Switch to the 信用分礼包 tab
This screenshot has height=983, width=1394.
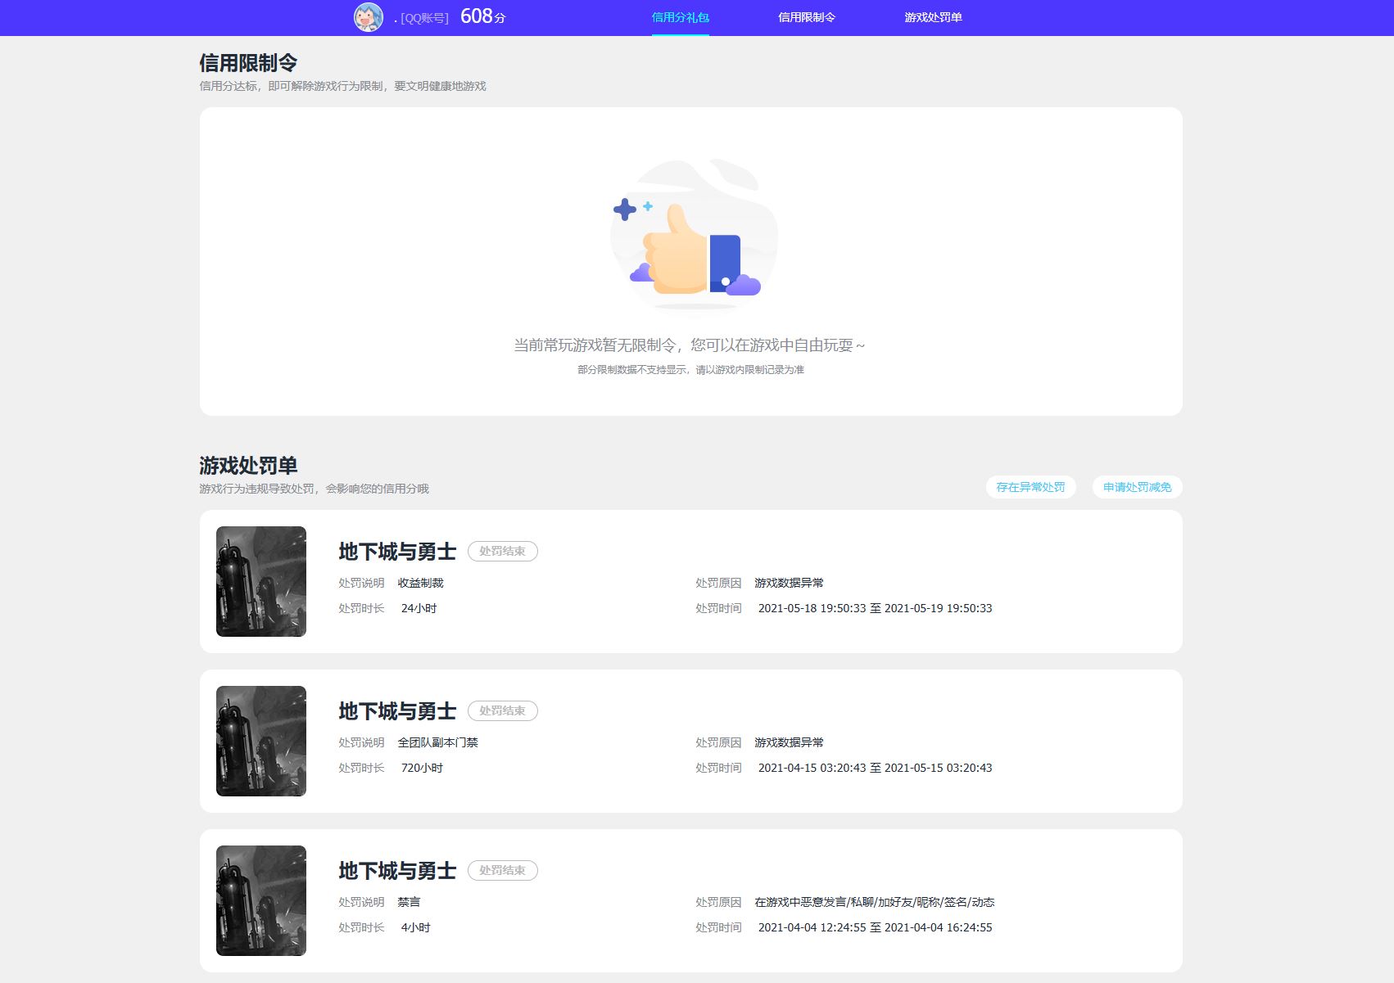point(681,16)
